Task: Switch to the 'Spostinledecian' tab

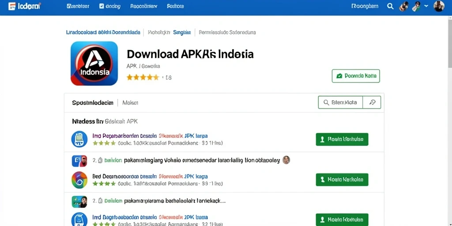Action: (93, 102)
